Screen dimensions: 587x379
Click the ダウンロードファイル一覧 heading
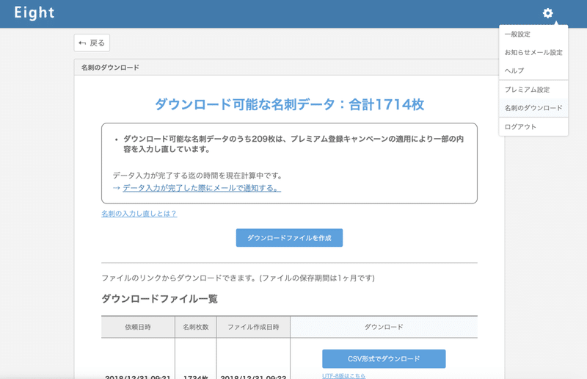tap(159, 299)
